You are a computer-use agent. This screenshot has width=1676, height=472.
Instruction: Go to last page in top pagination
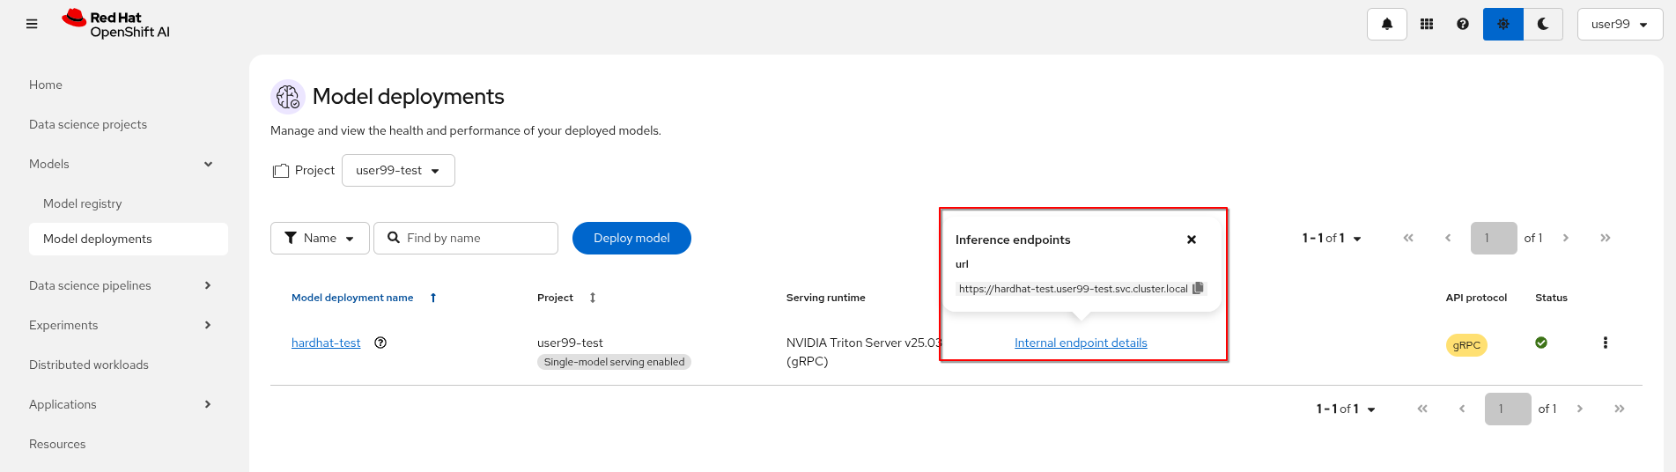[1606, 239]
